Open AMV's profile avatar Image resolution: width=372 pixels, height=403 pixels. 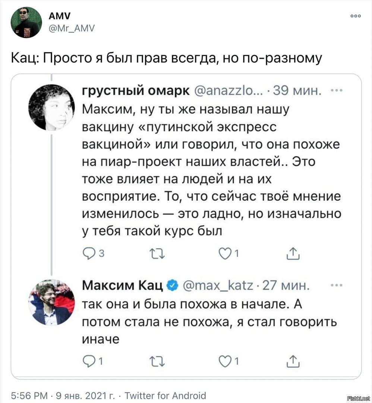[x=26, y=22]
